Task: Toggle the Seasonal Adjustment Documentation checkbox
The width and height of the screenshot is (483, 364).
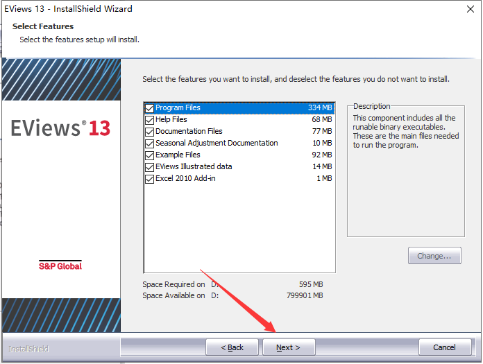Action: tap(149, 144)
